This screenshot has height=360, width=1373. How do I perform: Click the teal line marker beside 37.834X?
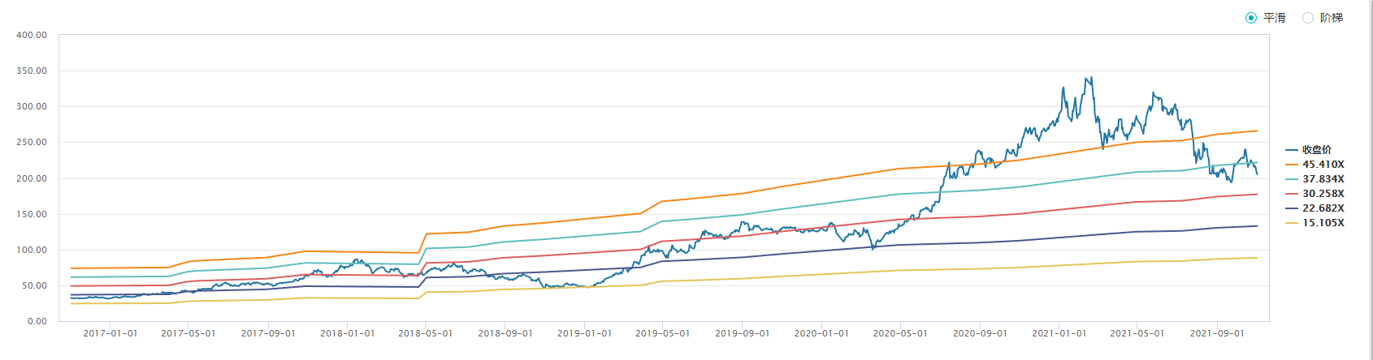click(1292, 179)
